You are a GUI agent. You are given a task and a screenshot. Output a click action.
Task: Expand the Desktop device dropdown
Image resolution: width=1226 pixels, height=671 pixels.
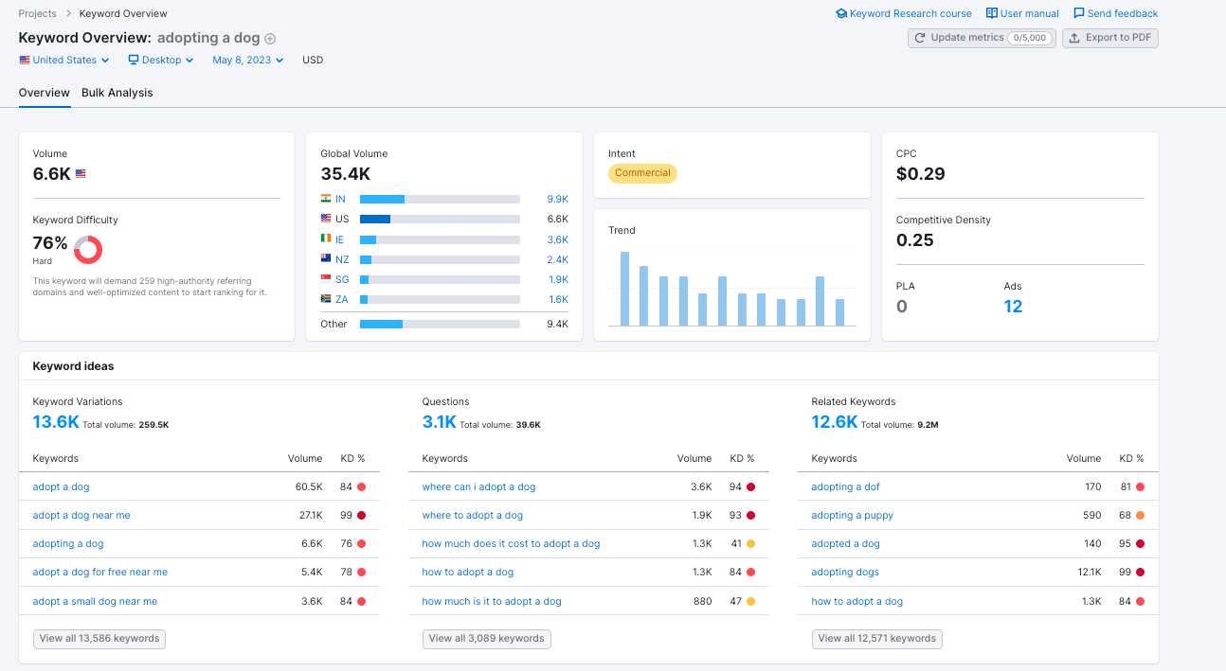click(161, 61)
